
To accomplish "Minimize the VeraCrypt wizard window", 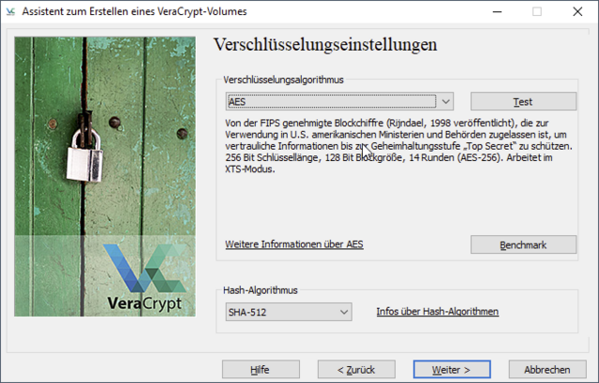I will 494,12.
